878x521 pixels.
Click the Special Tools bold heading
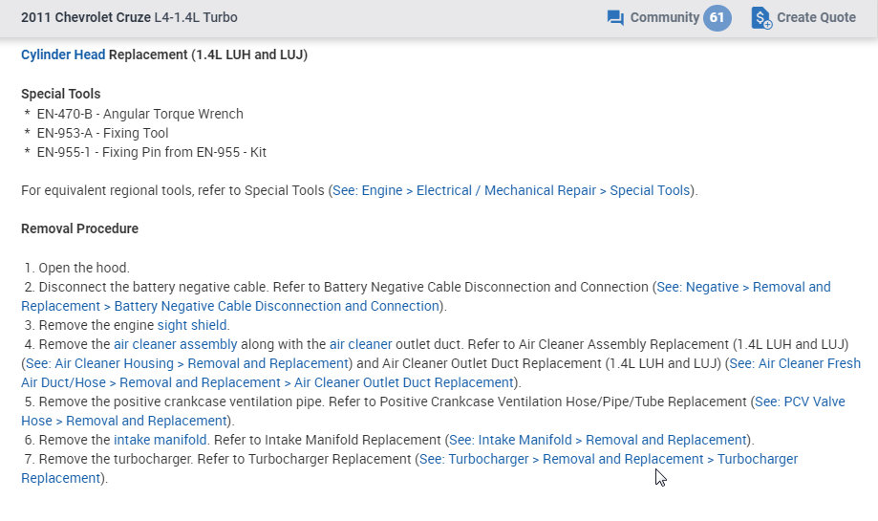click(x=60, y=94)
